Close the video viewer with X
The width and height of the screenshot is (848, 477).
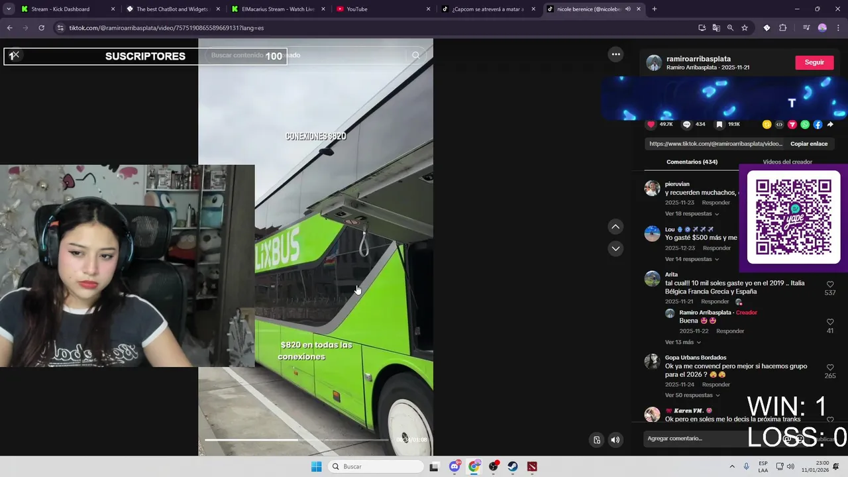(15, 56)
